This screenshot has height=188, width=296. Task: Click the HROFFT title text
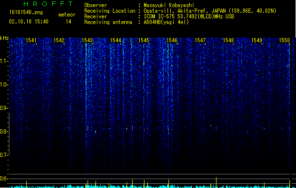coord(48,4)
